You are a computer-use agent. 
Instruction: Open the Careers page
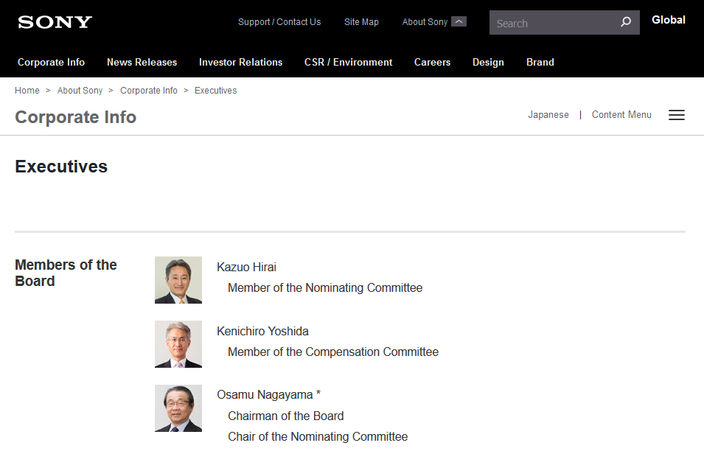click(x=432, y=63)
